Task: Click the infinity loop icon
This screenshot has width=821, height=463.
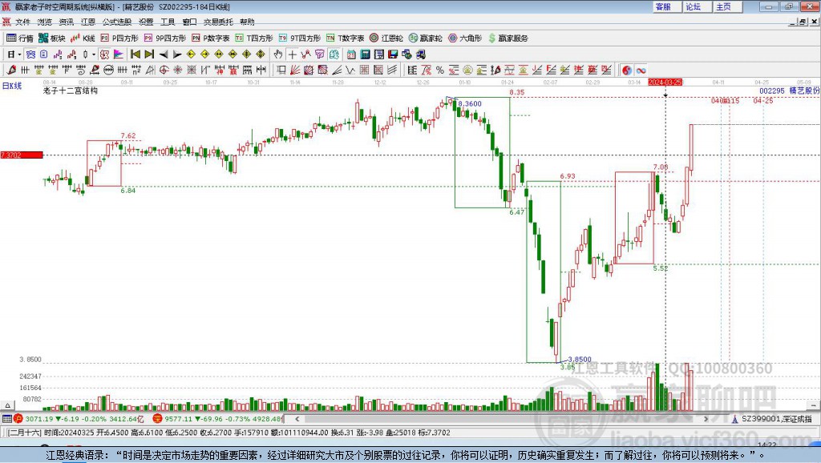Action: (641, 70)
